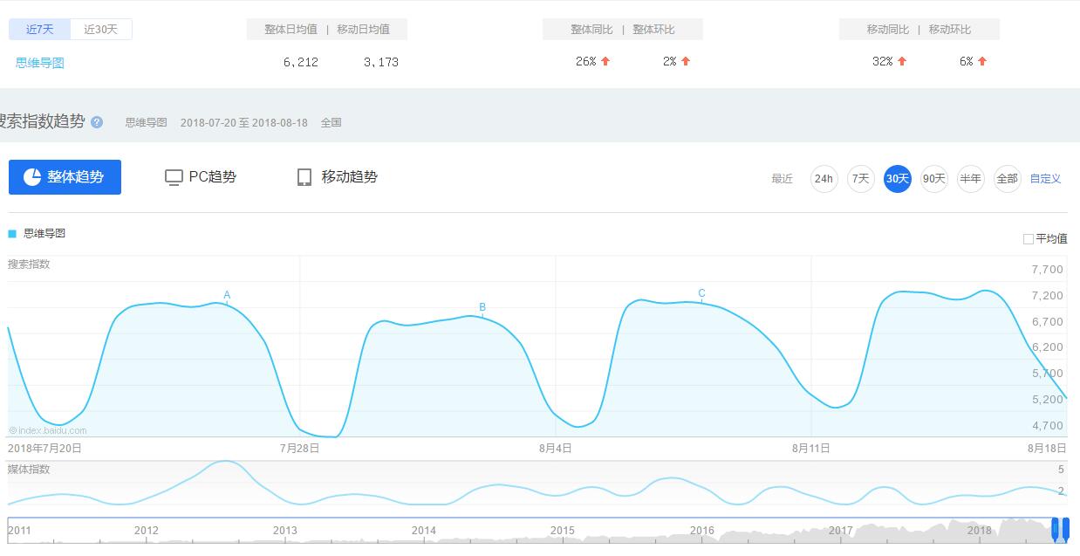This screenshot has width=1080, height=556.
Task: Click the 整体环比 2% up arrow
Action: (x=686, y=62)
